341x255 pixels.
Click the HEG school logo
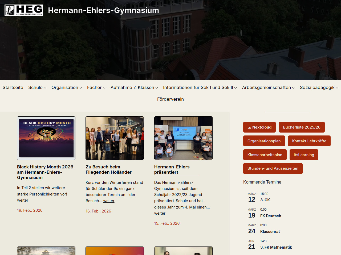[24, 10]
